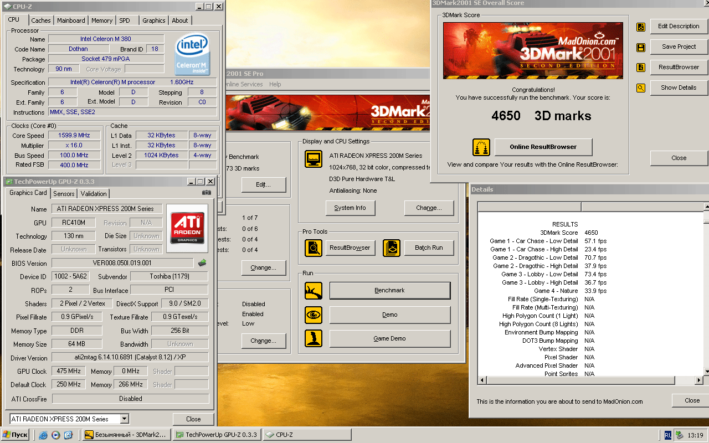This screenshot has height=443, width=709.
Task: Click Details horizontal scrollbar left arrow
Action: coord(482,380)
